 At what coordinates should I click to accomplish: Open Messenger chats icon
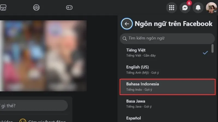185,8
